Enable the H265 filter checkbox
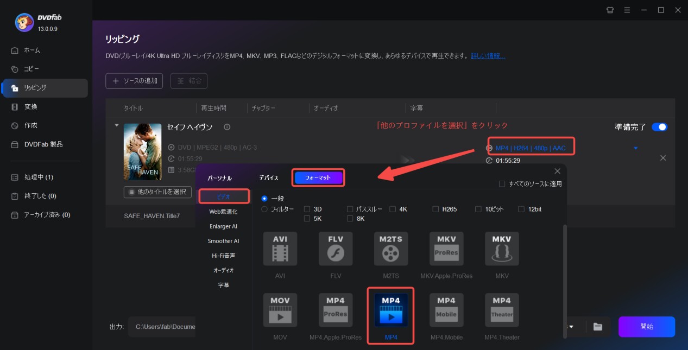Image resolution: width=688 pixels, height=350 pixels. click(435, 209)
